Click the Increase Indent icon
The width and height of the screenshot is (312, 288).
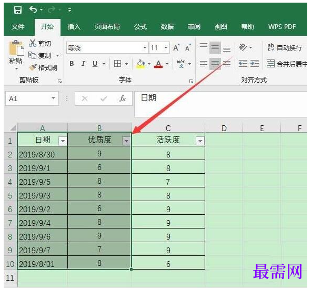[x=255, y=64]
